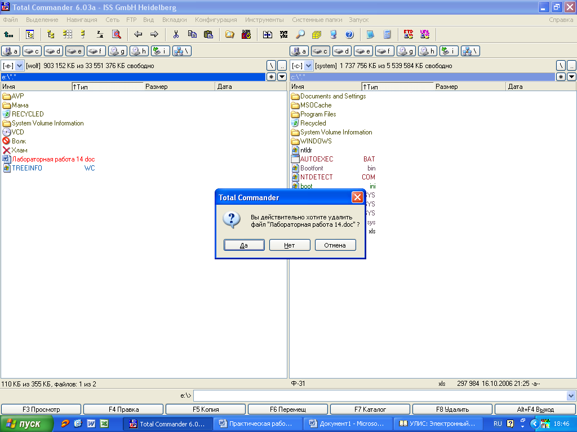Screen dimensions: 577x432
Task: Switch right panel to drive i
Action: 449,51
